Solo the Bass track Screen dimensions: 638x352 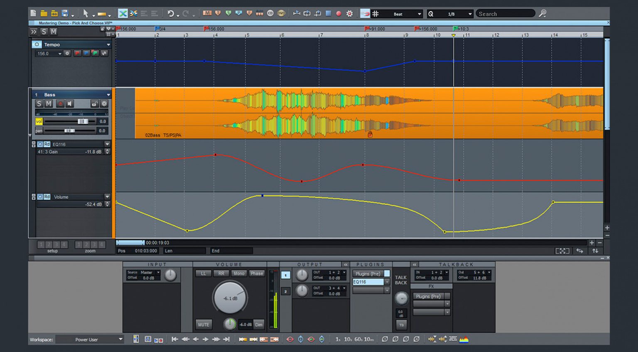pyautogui.click(x=39, y=103)
